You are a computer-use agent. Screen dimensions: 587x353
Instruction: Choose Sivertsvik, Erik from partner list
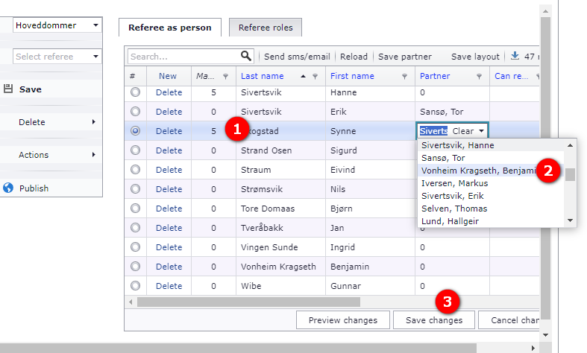(491, 196)
